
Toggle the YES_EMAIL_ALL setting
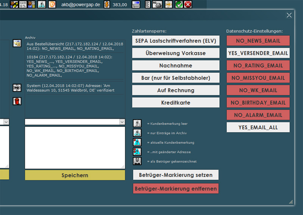coord(258,127)
